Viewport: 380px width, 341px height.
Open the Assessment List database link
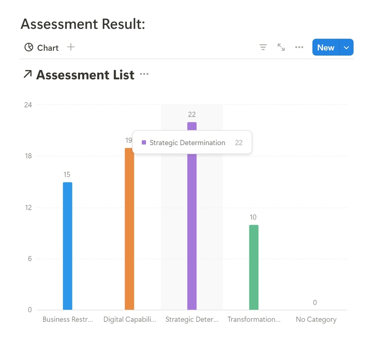[85, 75]
